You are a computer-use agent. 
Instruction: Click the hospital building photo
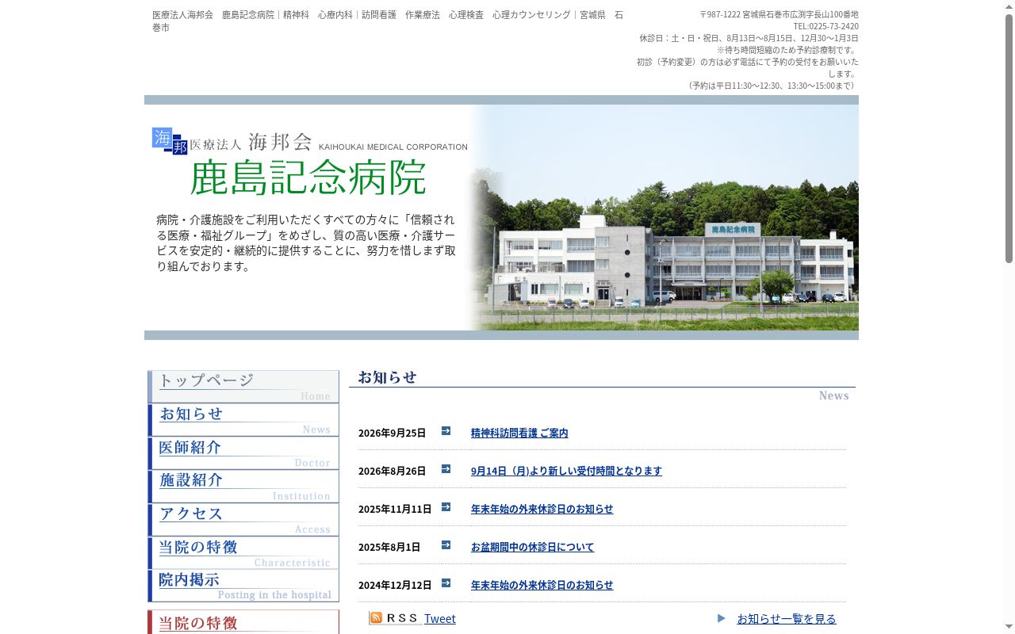tap(666, 218)
